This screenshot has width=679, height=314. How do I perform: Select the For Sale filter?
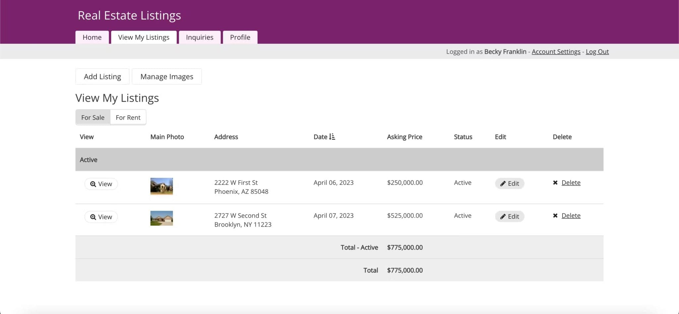(x=93, y=117)
